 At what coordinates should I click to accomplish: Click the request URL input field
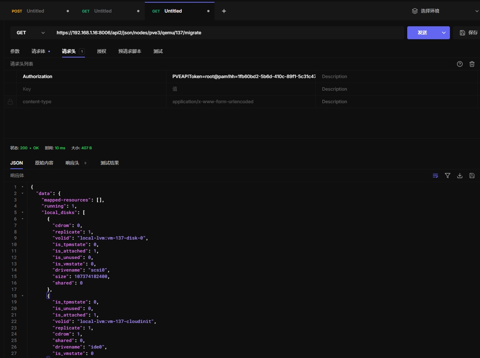229,33
